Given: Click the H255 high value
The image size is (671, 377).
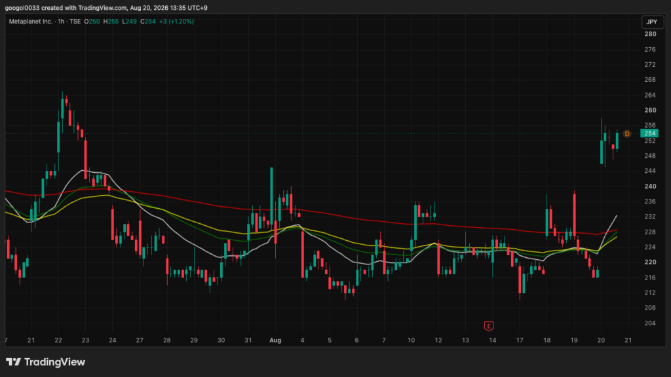Looking at the screenshot, I should click(x=111, y=22).
